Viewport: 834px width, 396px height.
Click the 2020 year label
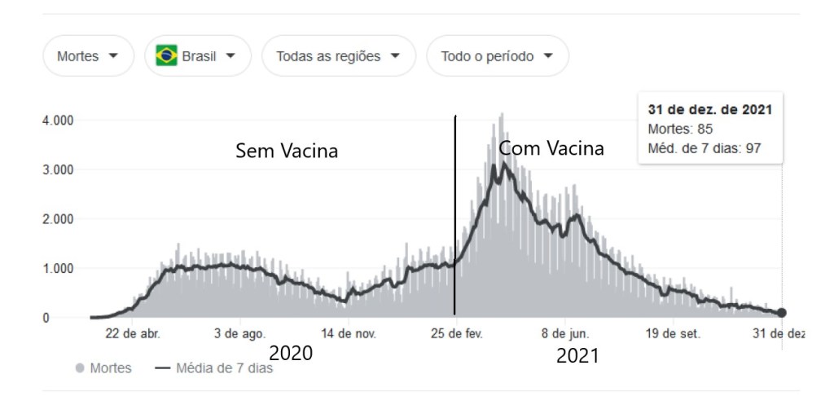pos(291,354)
